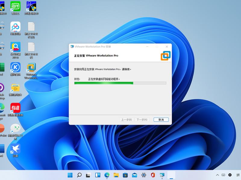Open Microsoft Store from the taskbar
The height and width of the screenshot is (180, 241).
coord(125,175)
